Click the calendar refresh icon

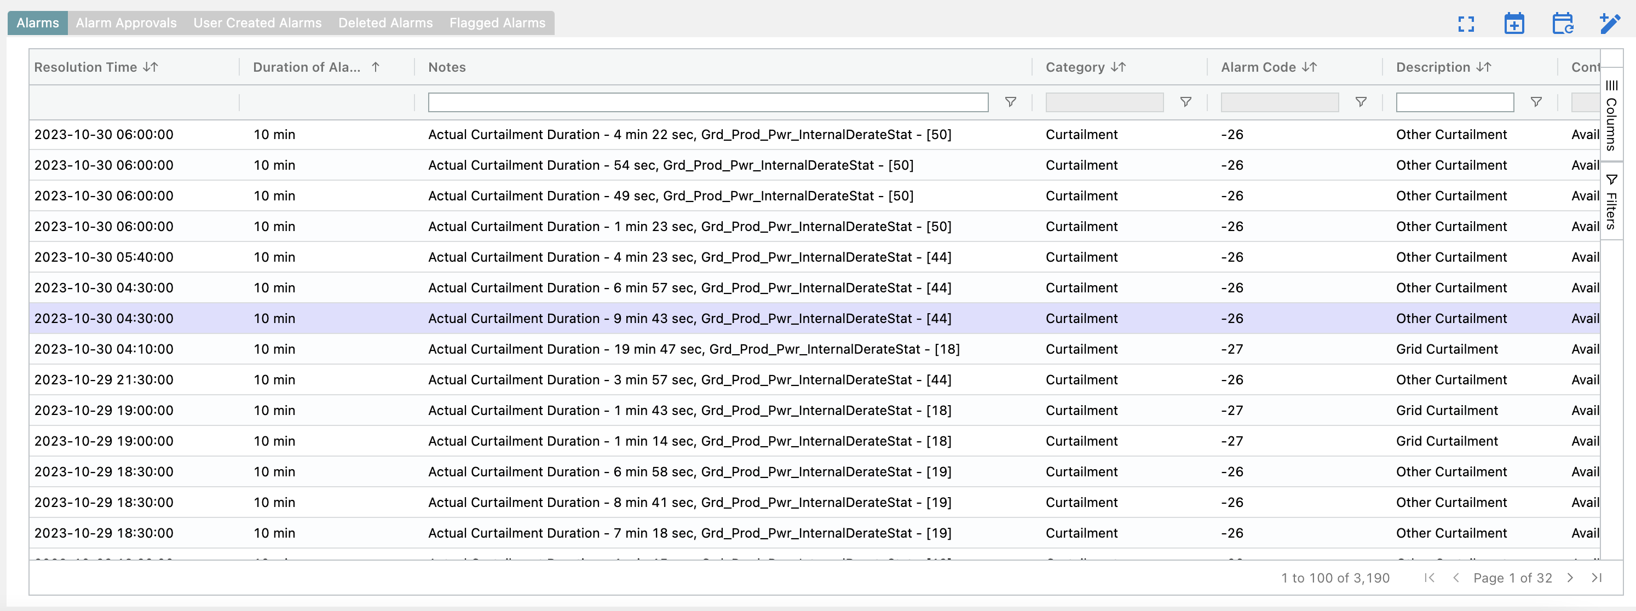pyautogui.click(x=1562, y=24)
